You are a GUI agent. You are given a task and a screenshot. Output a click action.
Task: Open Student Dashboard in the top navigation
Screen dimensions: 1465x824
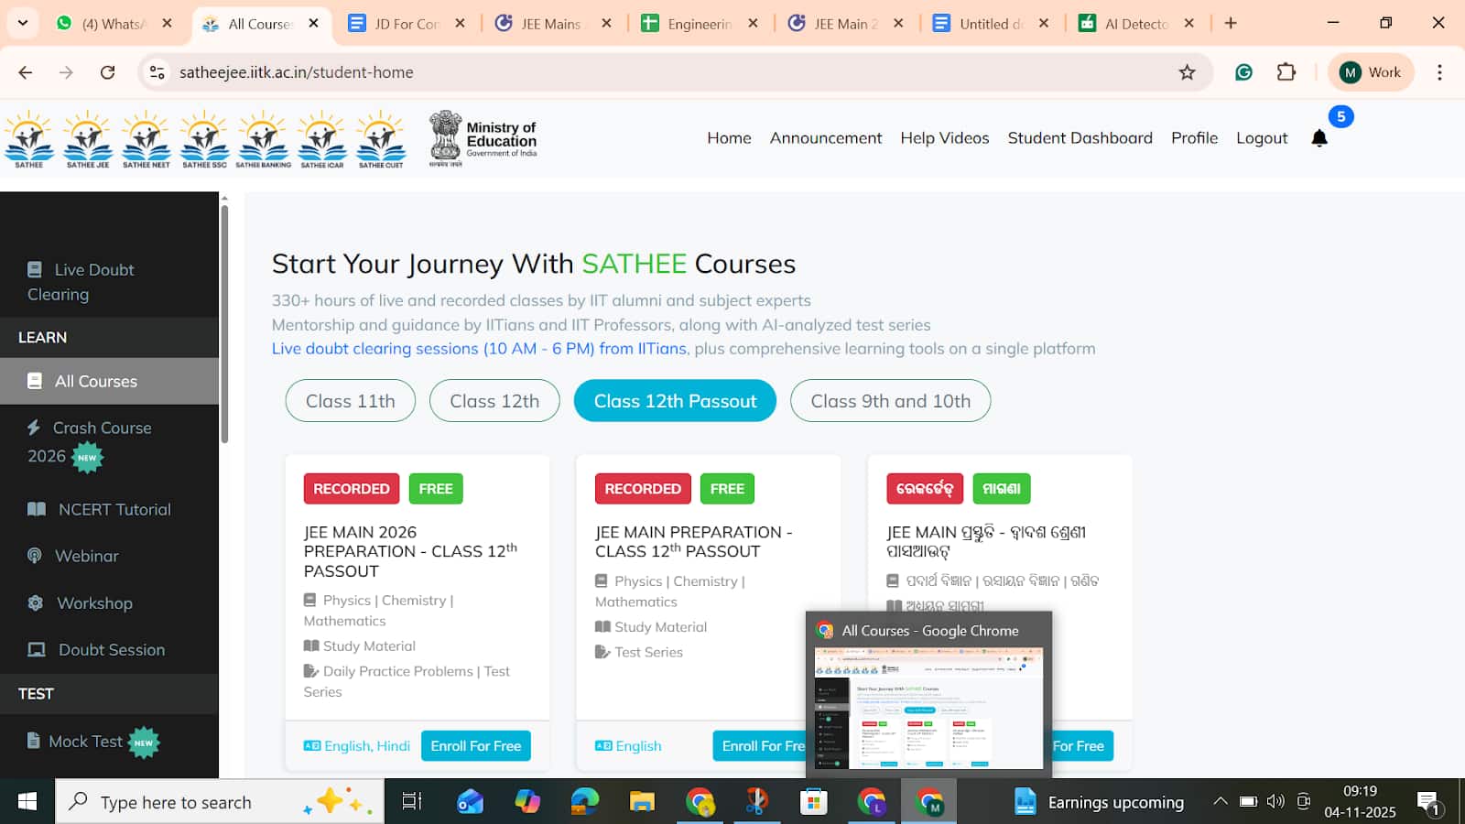click(x=1080, y=138)
